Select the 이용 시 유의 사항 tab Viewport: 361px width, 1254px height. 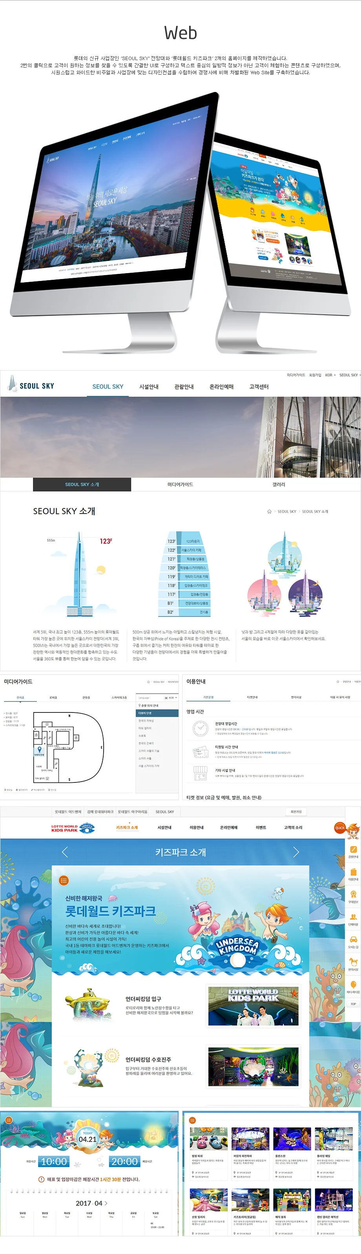pos(340,697)
